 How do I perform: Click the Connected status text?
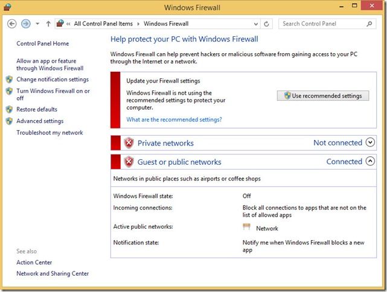(344, 162)
